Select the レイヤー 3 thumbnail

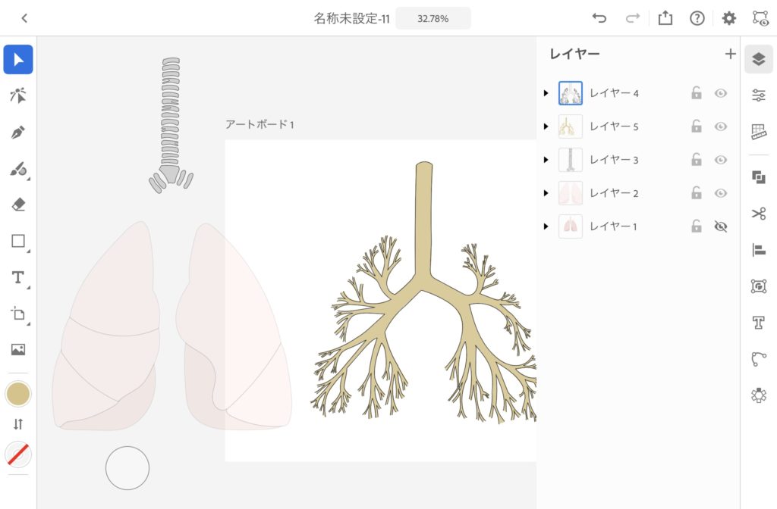(571, 160)
